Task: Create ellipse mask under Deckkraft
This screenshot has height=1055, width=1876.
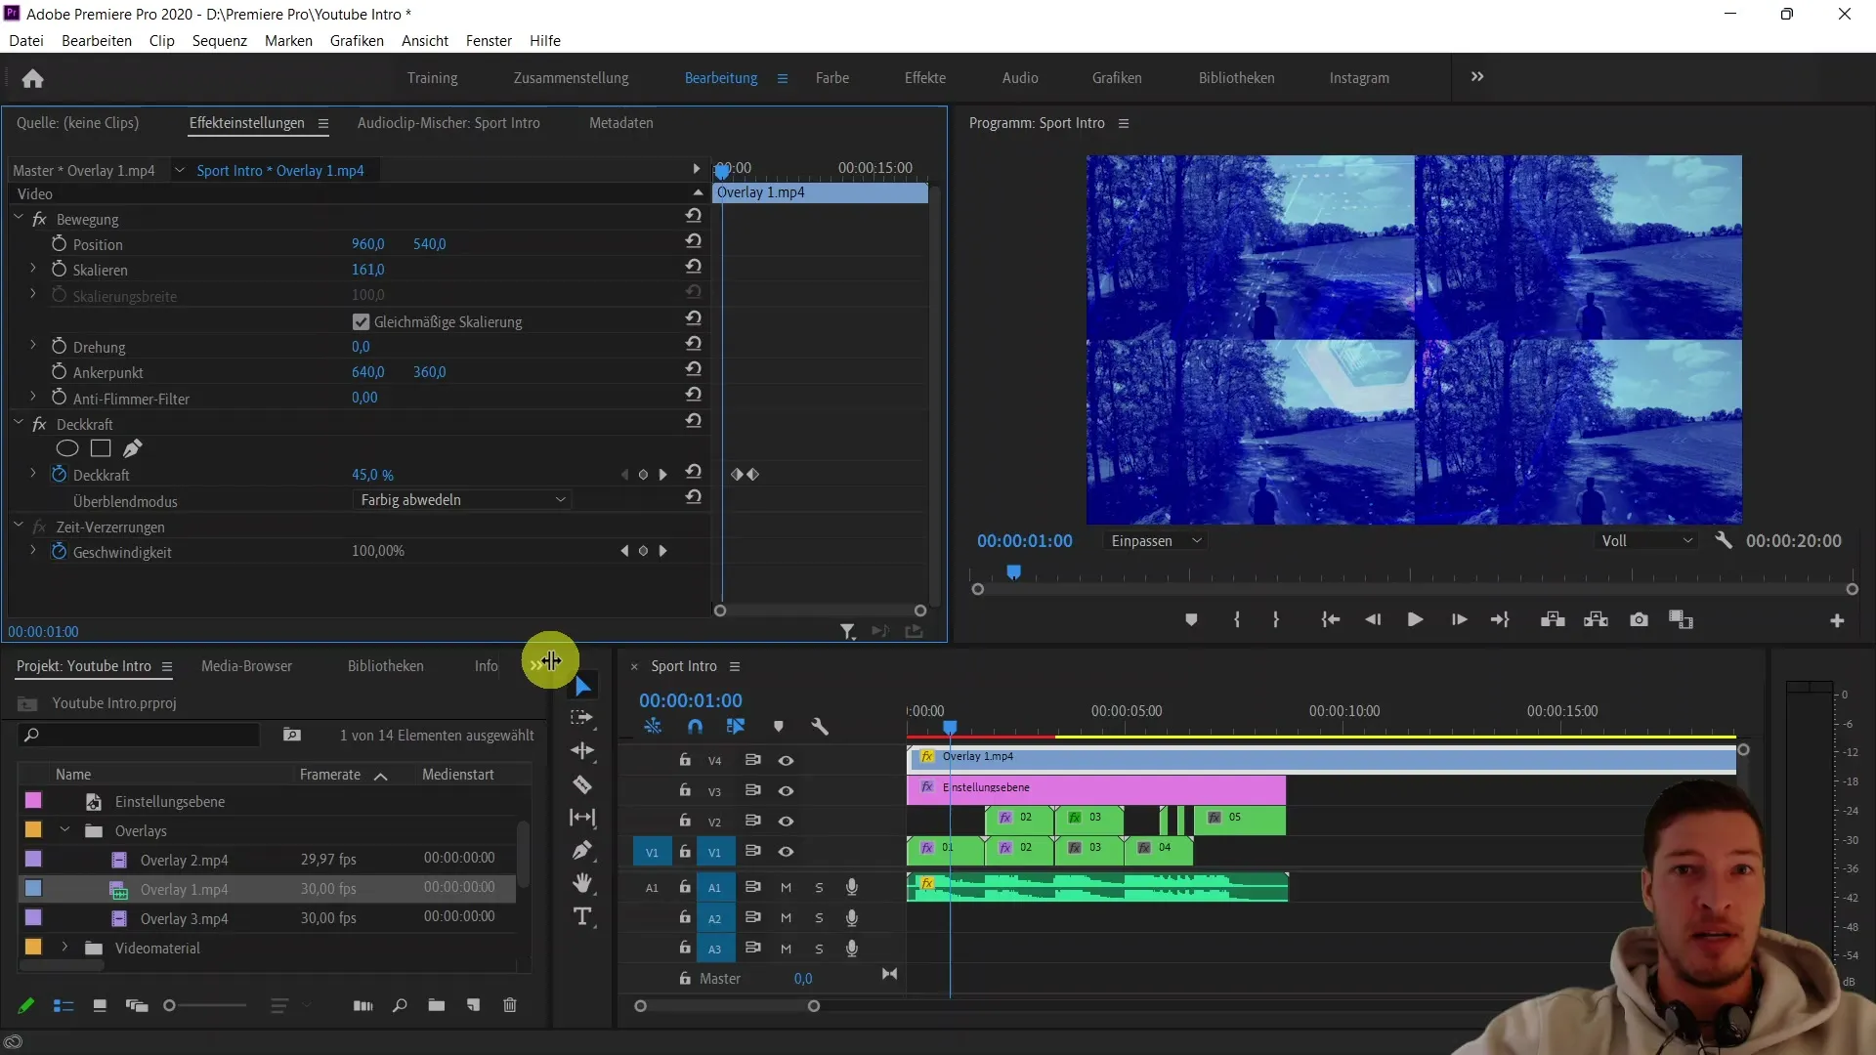Action: click(x=67, y=448)
